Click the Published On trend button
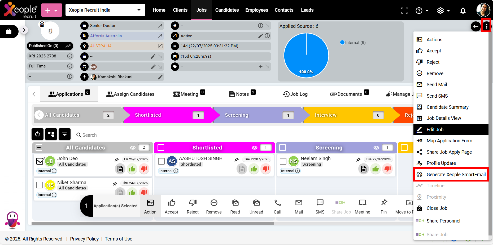 pos(50,46)
